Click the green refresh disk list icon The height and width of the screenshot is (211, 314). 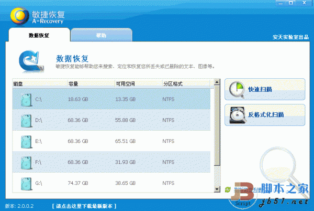(228, 189)
